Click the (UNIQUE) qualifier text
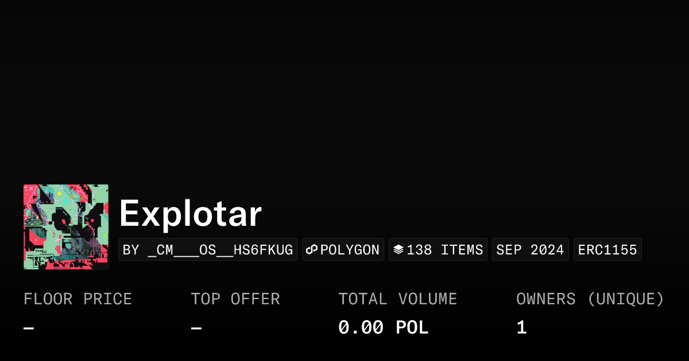This screenshot has height=361, width=689. [626, 299]
